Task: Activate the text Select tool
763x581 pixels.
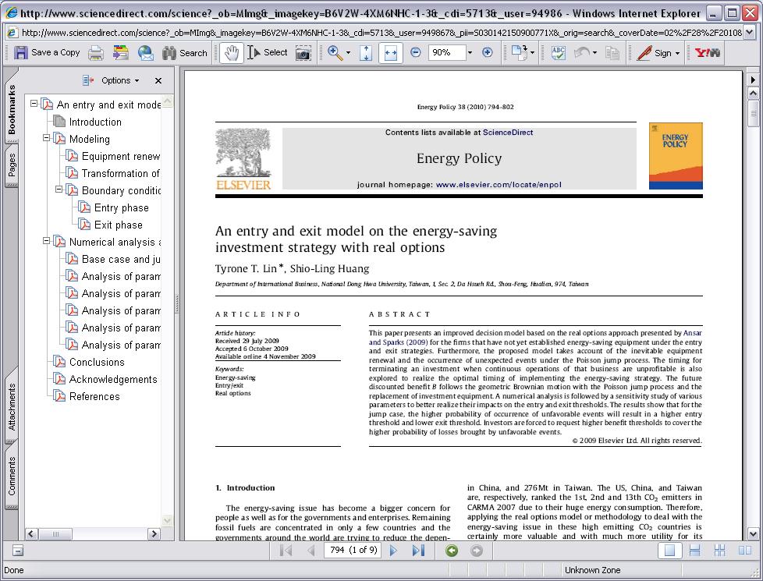Action: 267,52
